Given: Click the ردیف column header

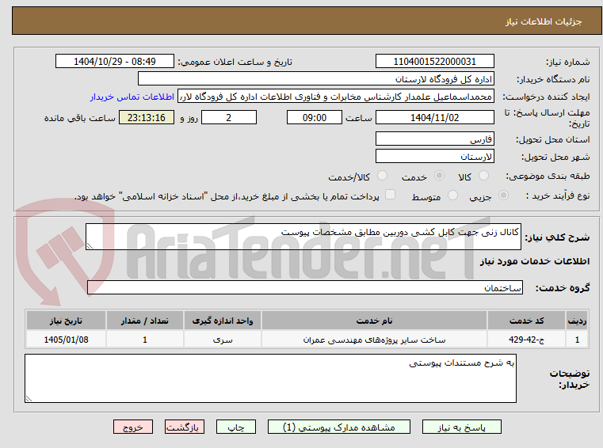Looking at the screenshot, I should (x=577, y=321).
